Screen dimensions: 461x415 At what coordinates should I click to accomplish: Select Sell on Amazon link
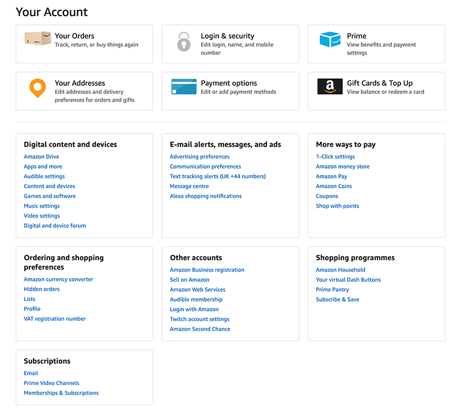click(x=190, y=280)
